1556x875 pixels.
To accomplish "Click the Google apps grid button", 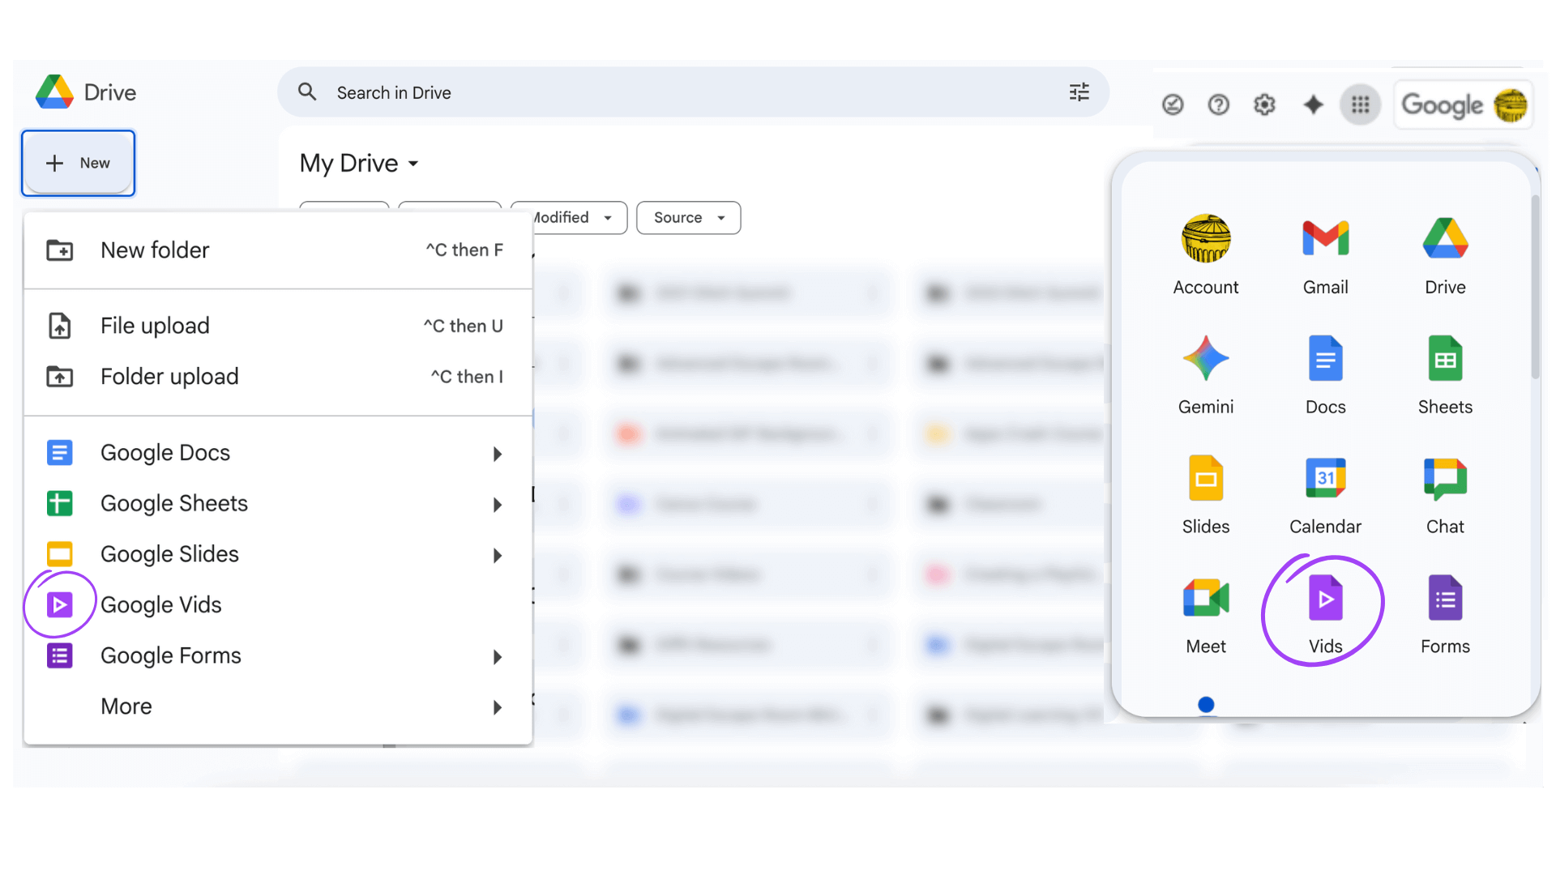I will point(1360,105).
